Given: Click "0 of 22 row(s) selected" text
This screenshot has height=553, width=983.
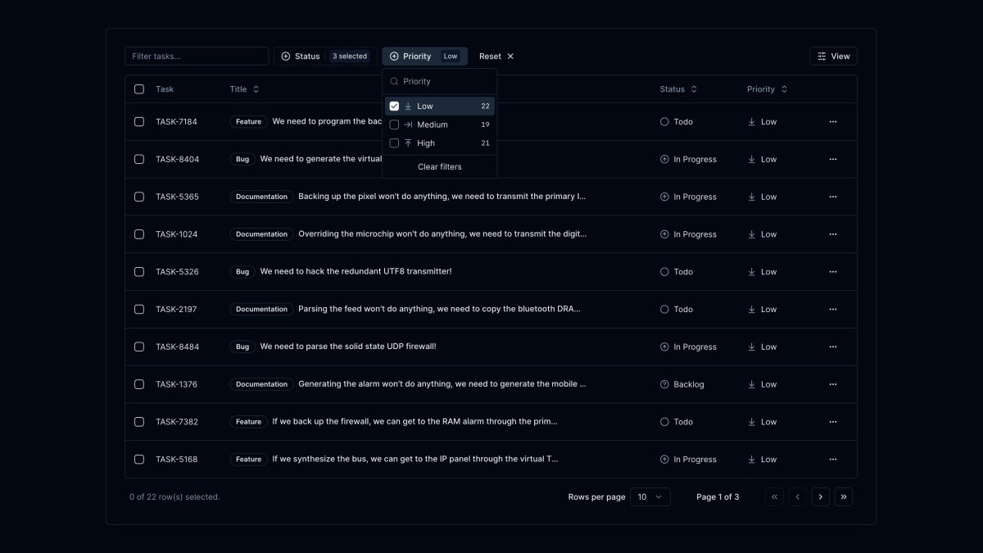Looking at the screenshot, I should tap(174, 496).
